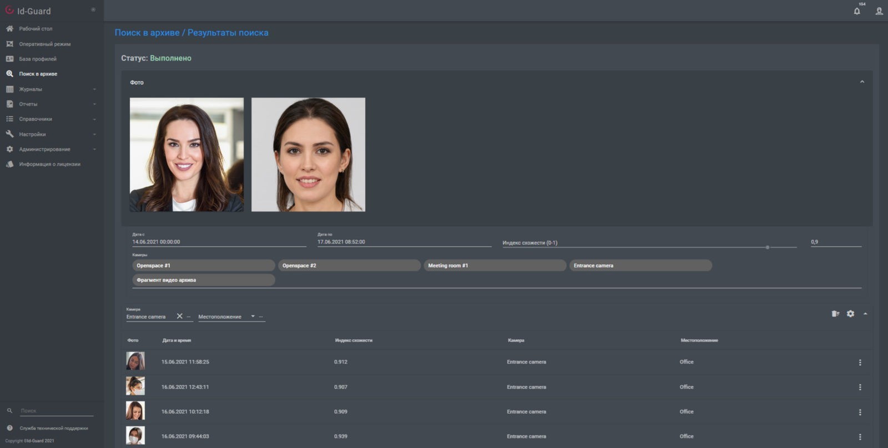The height and width of the screenshot is (448, 888).
Task: Open thumbnail of 15.06.2021 11:58:25 result
Action: coord(135,362)
